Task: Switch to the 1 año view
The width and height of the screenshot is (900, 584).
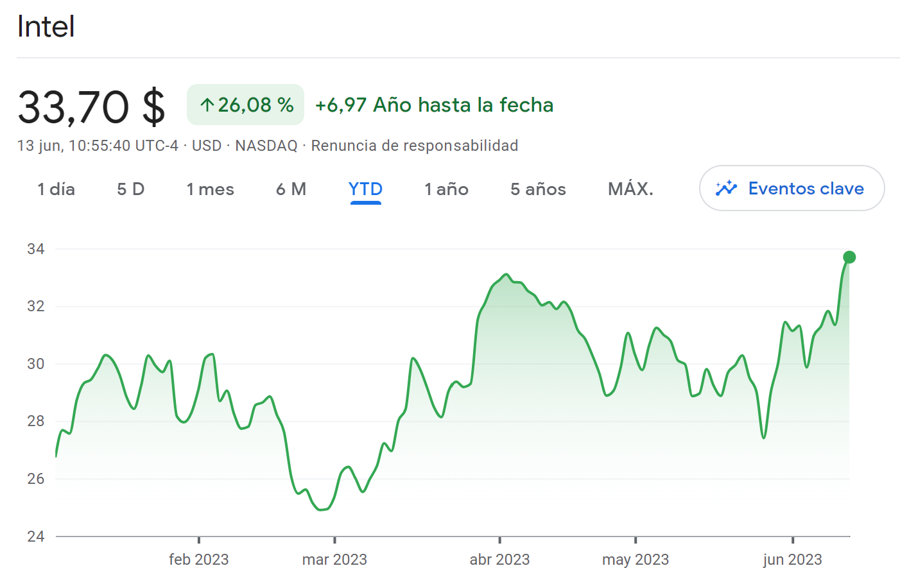Action: tap(446, 189)
